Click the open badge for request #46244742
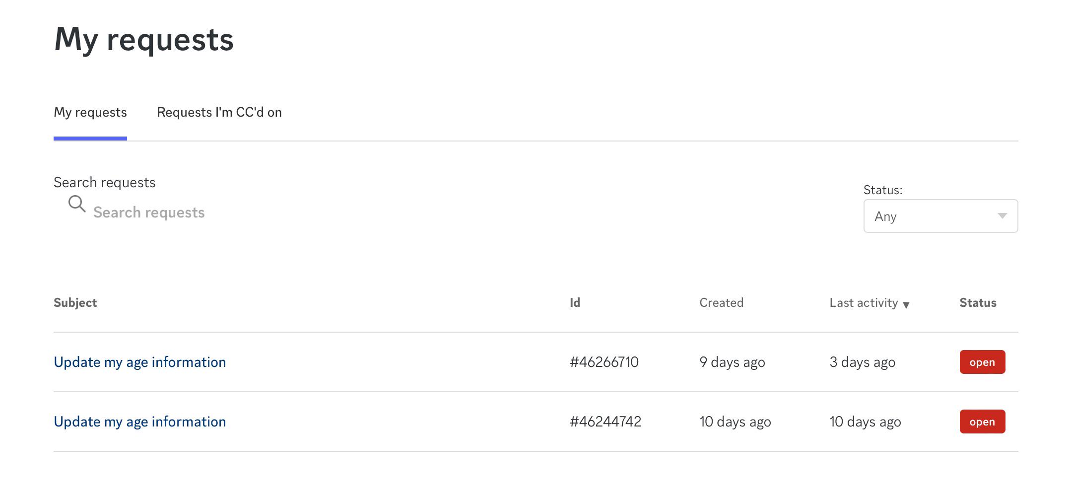Image resolution: width=1072 pixels, height=495 pixels. click(x=982, y=422)
